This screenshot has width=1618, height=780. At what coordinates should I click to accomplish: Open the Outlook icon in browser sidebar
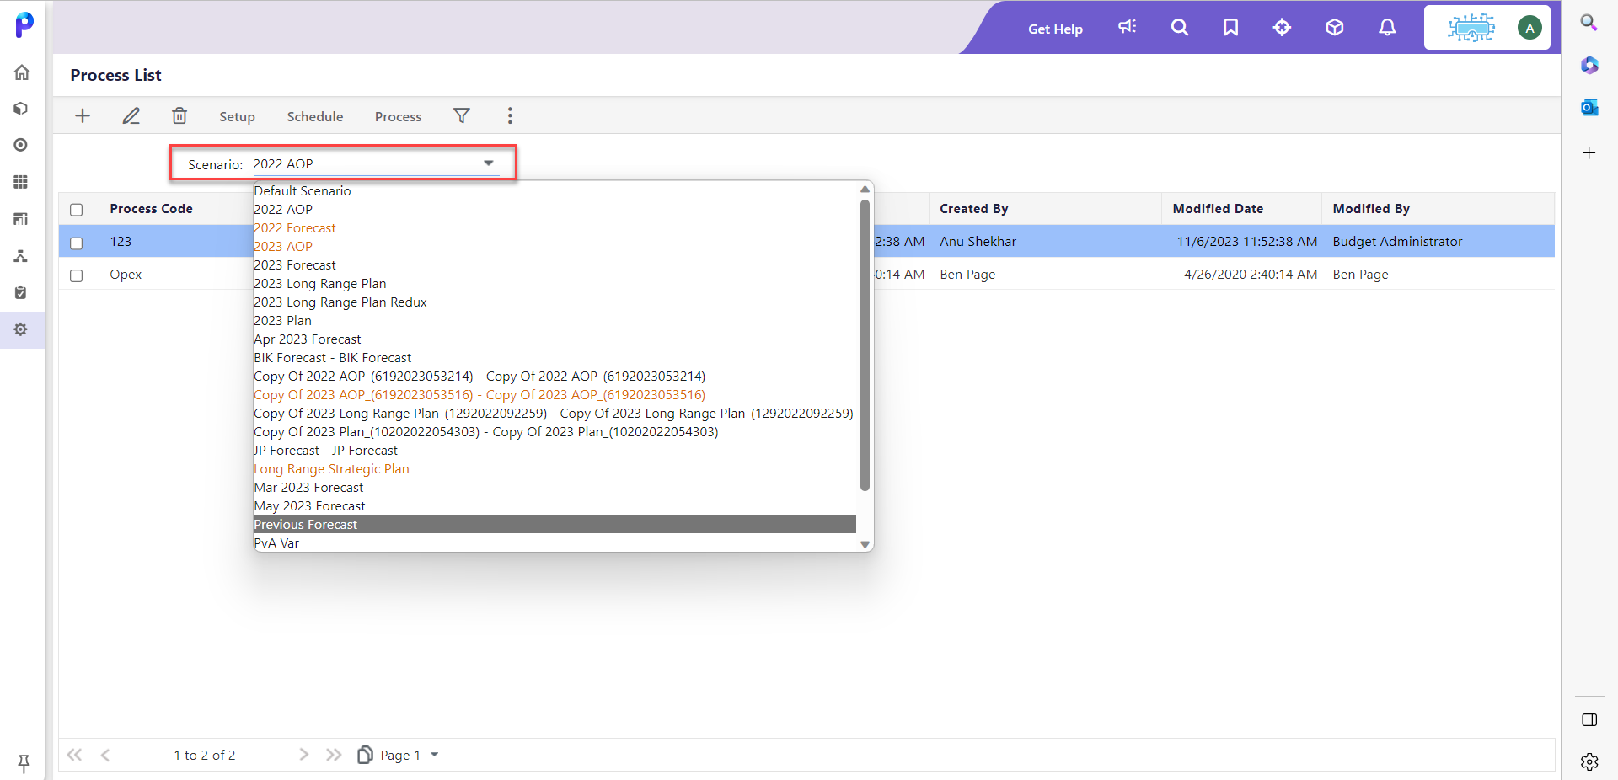tap(1589, 107)
